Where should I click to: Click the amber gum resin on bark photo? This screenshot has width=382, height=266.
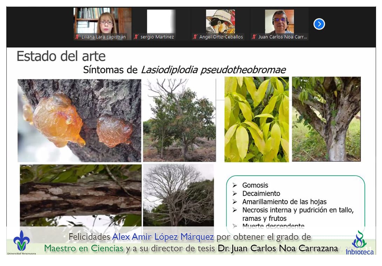point(79,120)
